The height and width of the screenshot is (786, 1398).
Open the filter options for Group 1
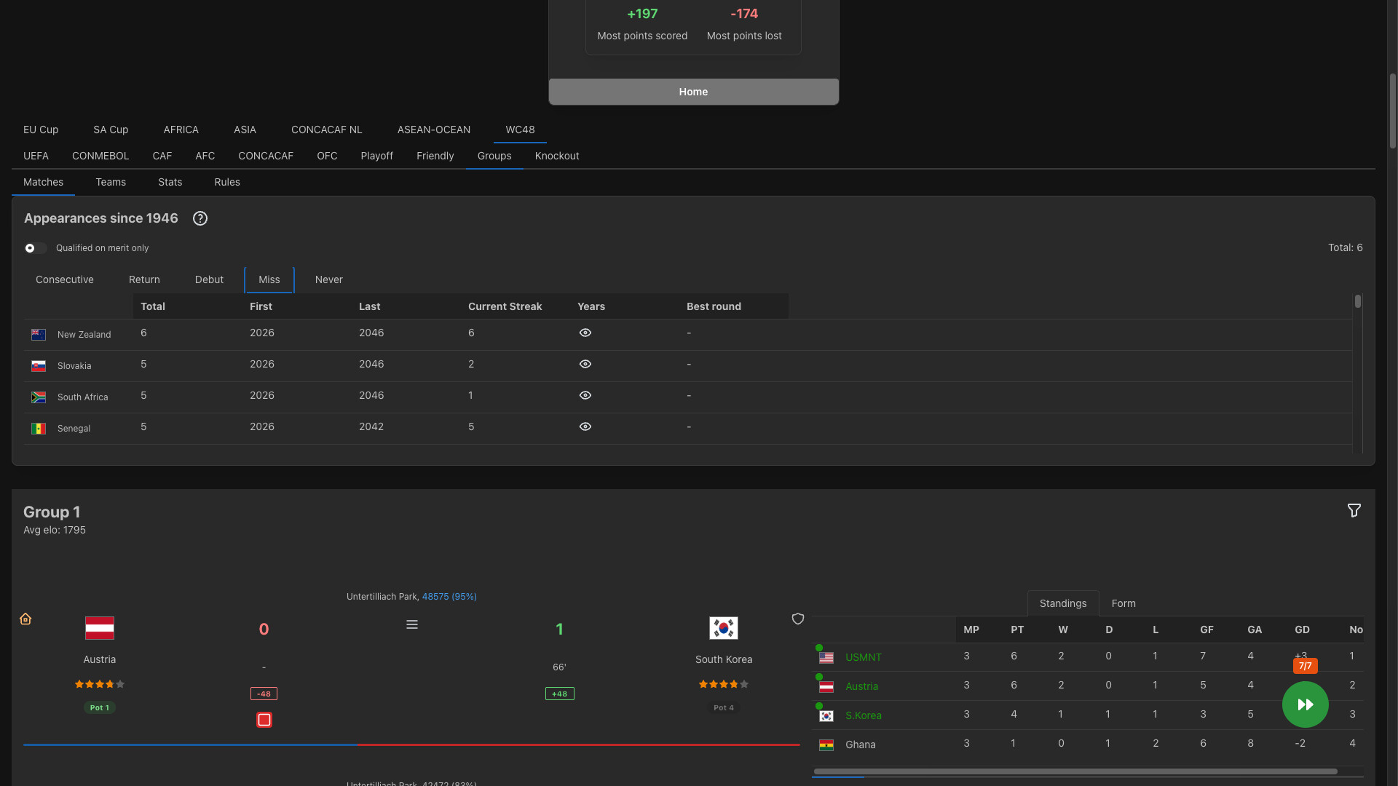click(1354, 510)
